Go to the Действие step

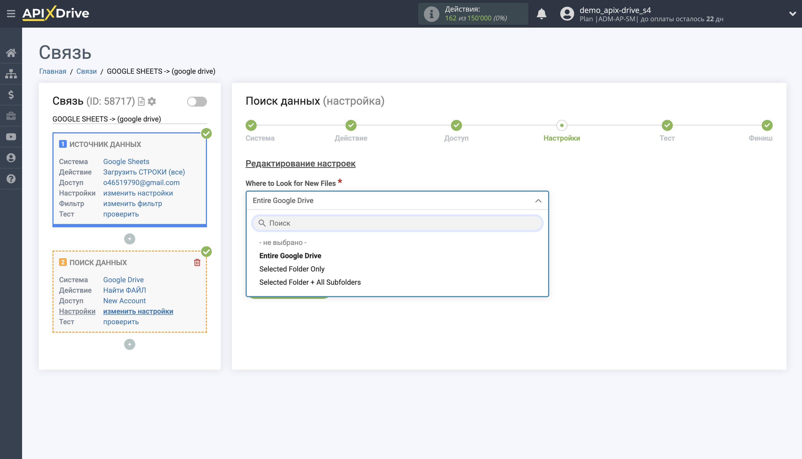pos(350,125)
